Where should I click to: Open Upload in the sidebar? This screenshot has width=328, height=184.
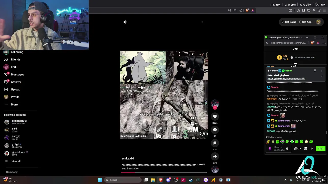click(15, 89)
